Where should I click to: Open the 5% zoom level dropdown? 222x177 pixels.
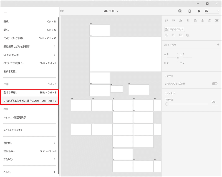click(x=212, y=11)
